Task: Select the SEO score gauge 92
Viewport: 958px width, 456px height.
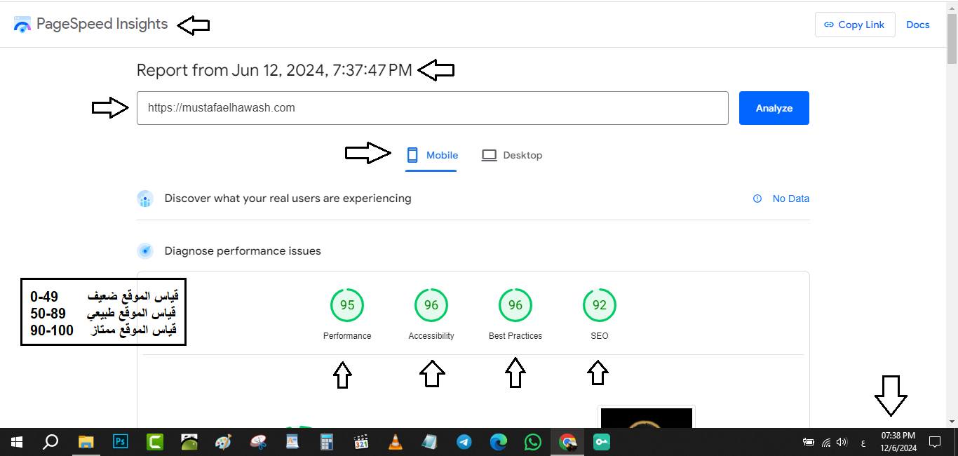Action: click(x=600, y=305)
